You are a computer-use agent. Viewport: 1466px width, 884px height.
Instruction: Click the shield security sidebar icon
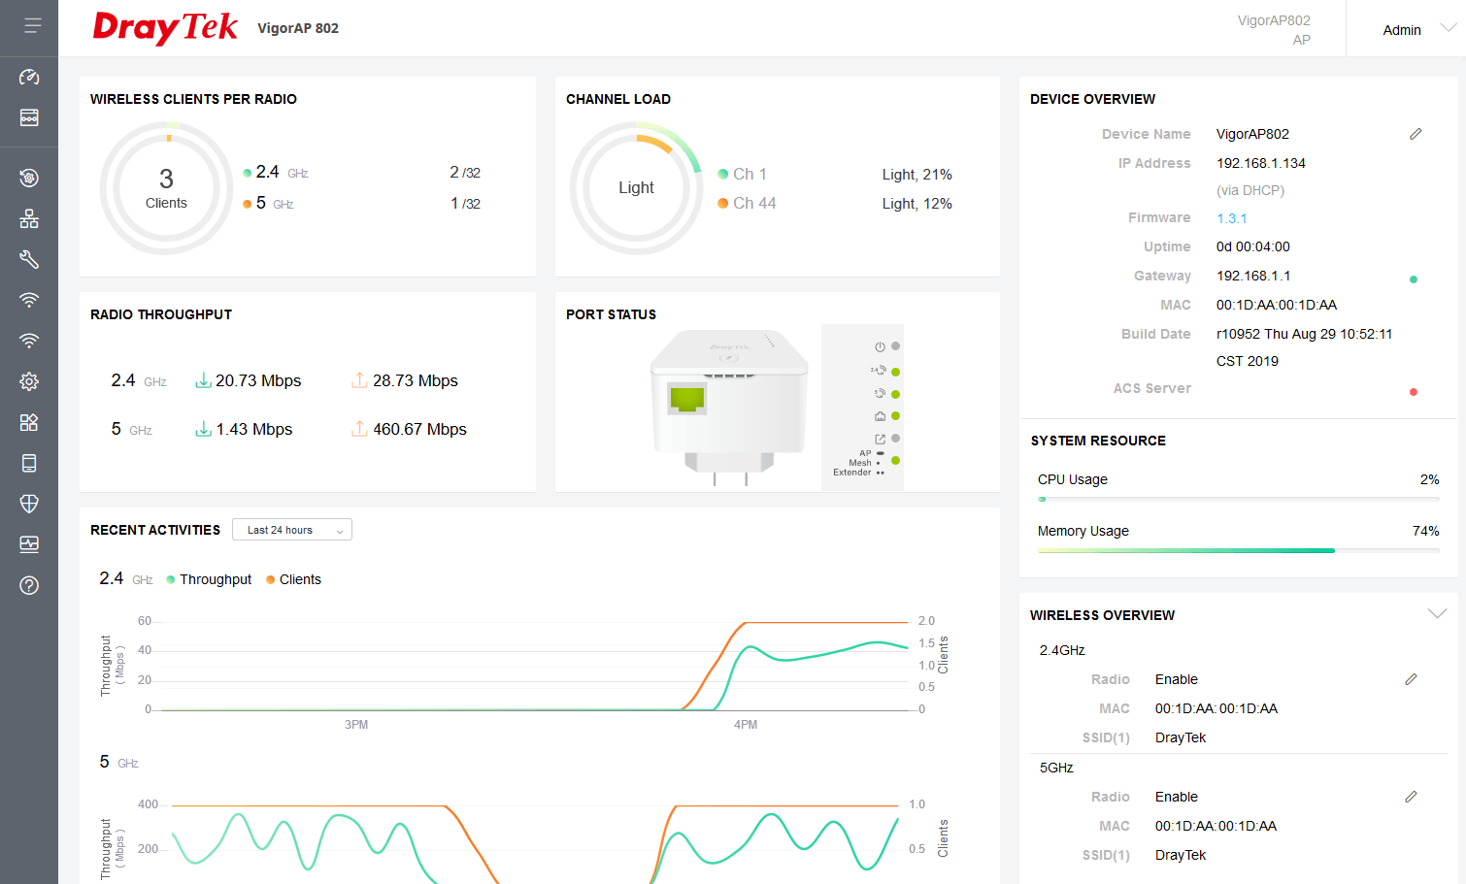pos(29,504)
